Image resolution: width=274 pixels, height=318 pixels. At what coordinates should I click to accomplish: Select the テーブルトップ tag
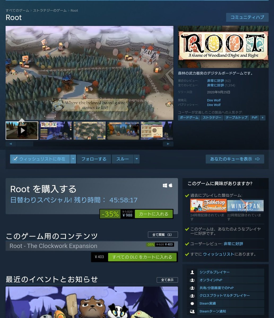236,118
